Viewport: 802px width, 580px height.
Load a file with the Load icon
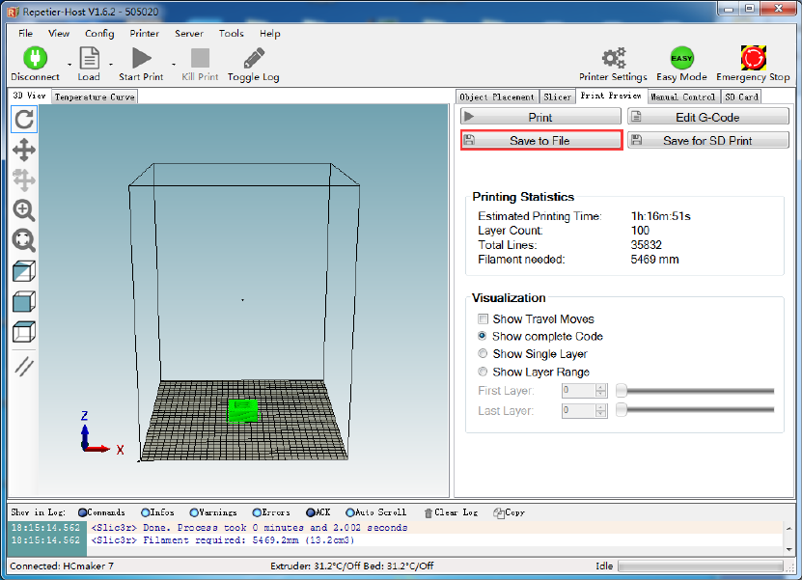pyautogui.click(x=89, y=58)
